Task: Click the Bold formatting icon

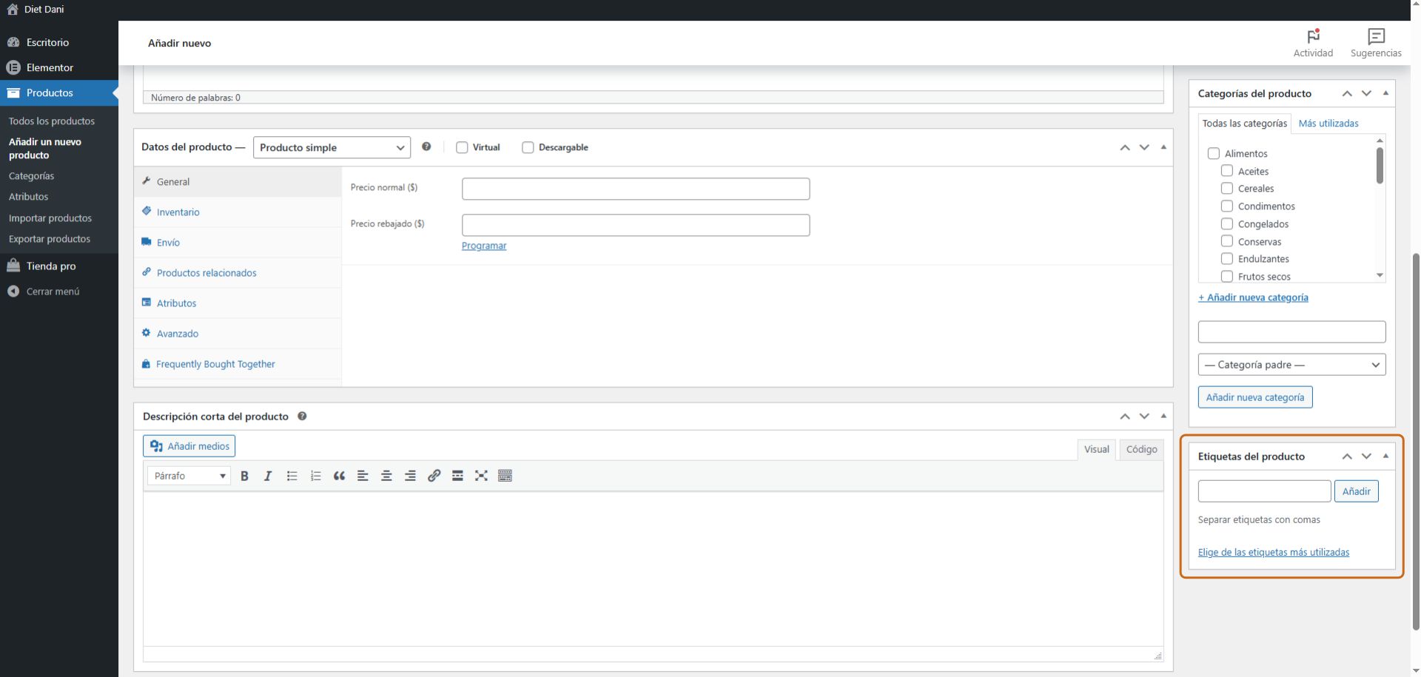Action: pos(244,476)
